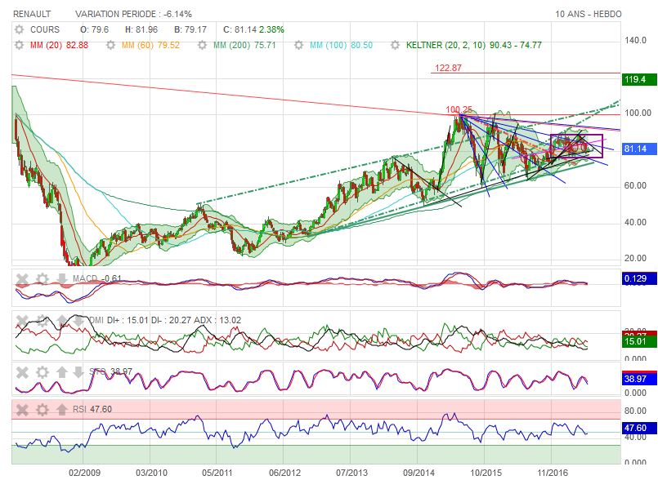Move the STO panel down with arrow
Image resolution: width=658 pixels, height=480 pixels.
pos(78,372)
